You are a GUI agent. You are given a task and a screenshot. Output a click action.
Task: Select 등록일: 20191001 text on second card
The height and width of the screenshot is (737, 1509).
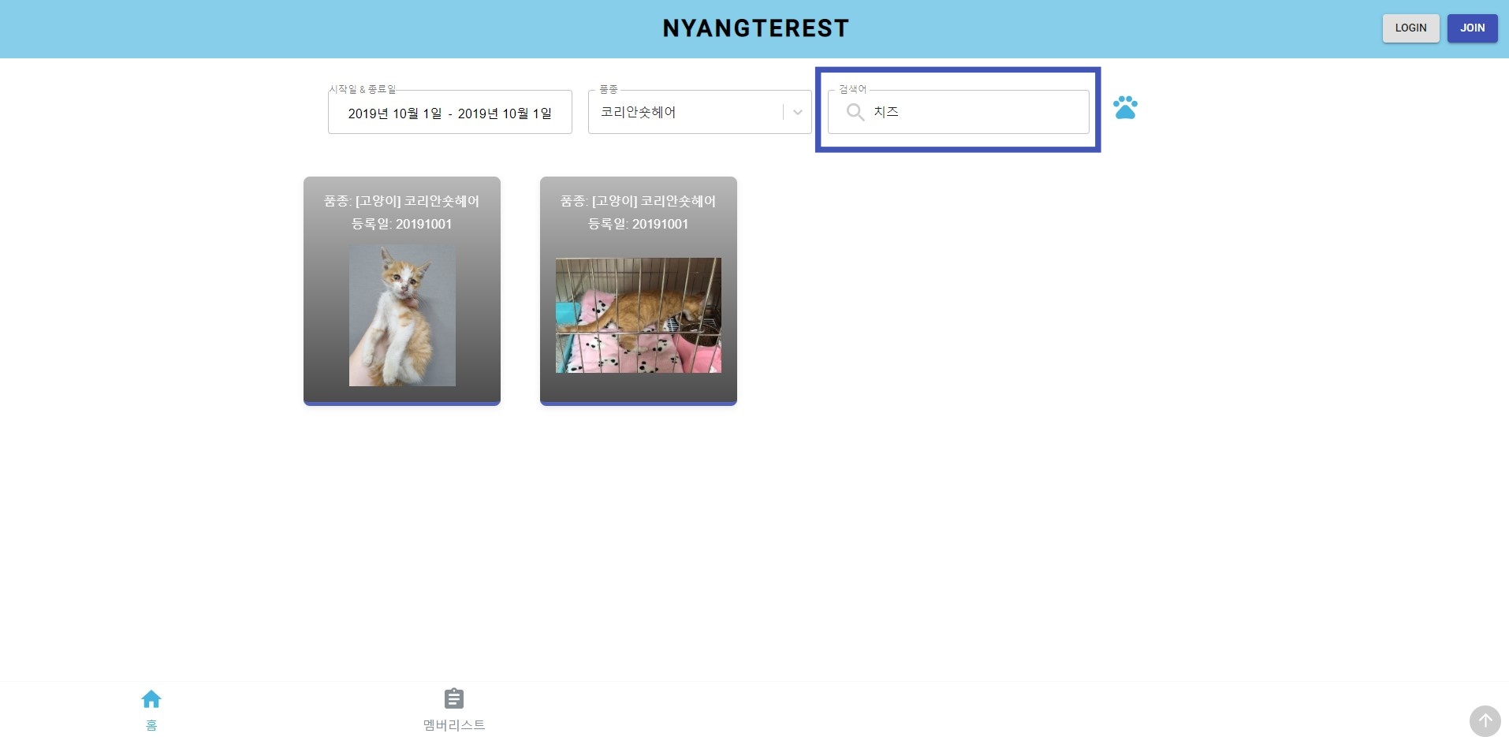point(639,224)
